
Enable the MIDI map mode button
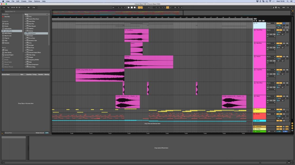[x=283, y=7]
